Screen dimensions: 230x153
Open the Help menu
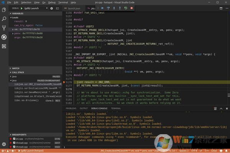(x=73, y=3)
